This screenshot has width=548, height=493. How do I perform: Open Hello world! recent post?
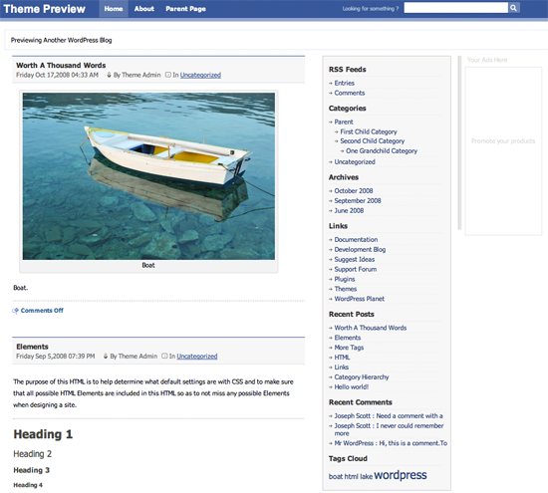pyautogui.click(x=352, y=387)
